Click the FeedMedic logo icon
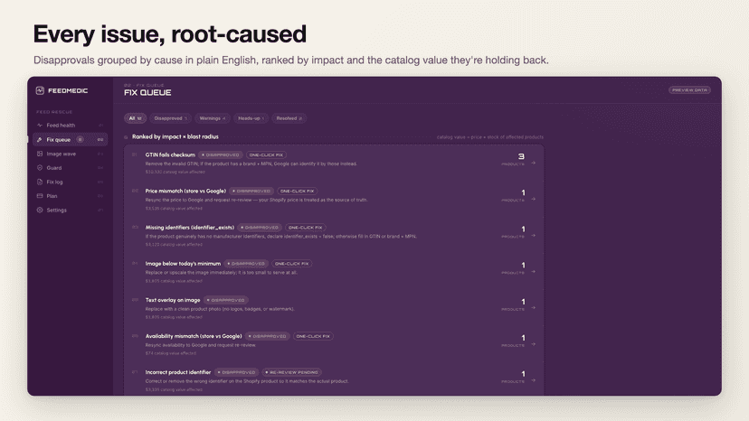749x421 pixels. (x=40, y=90)
